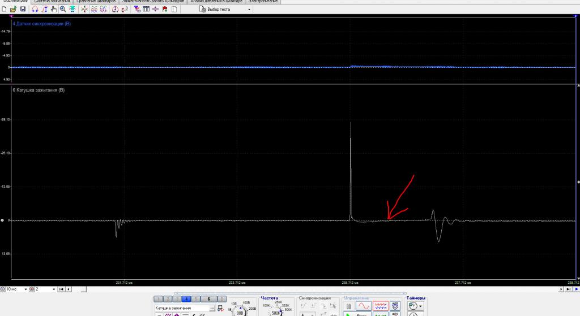Click the sensor preset icon beside channel name

pyautogui.click(x=220, y=308)
